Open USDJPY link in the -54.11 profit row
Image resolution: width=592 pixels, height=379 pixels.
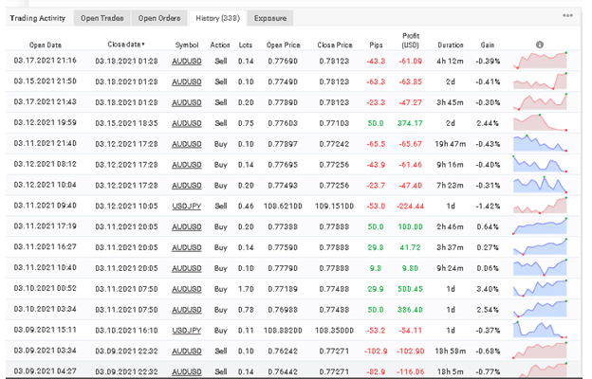(187, 331)
